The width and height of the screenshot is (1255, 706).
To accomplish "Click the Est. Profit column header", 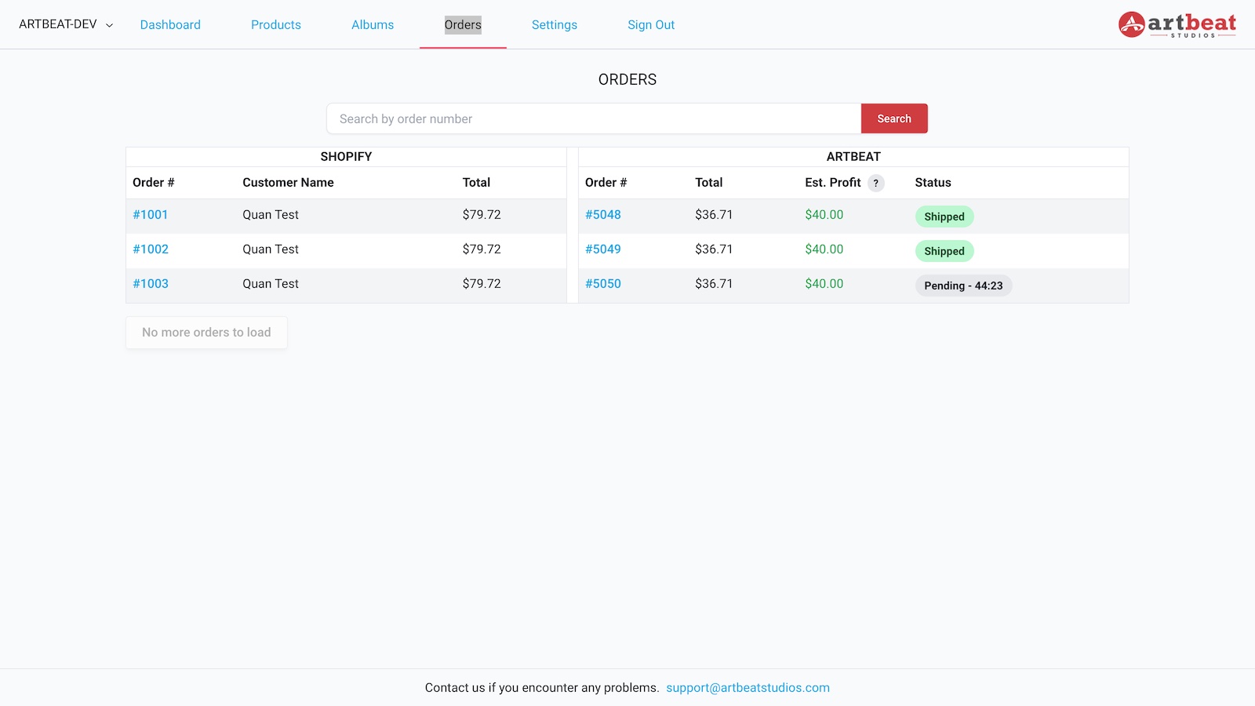I will (833, 182).
